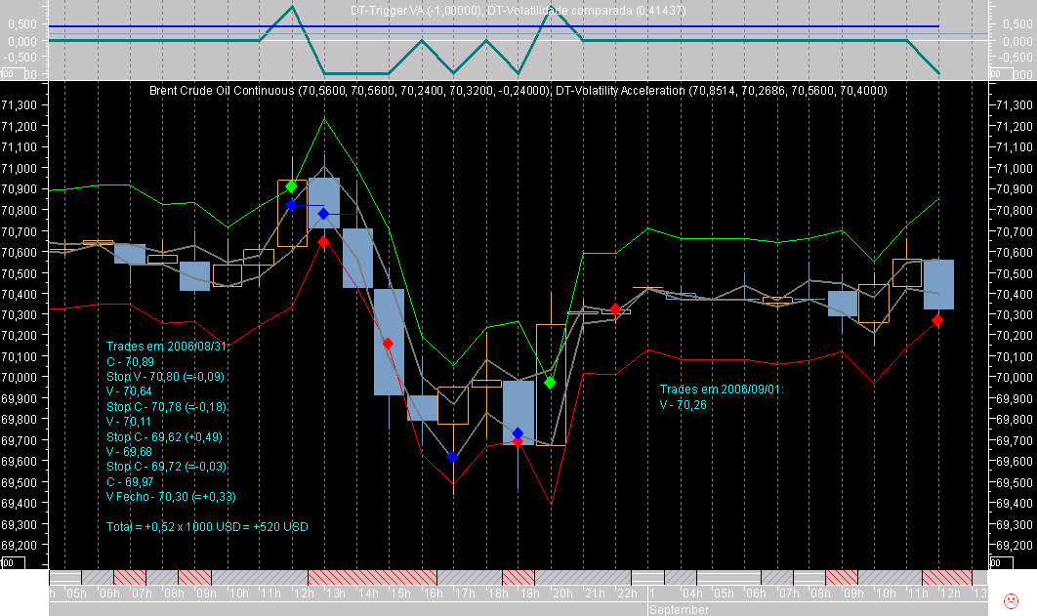Image resolution: width=1037 pixels, height=616 pixels.
Task: Select 'Stop C - 69,62 (+0,49)' annotation
Action: [164, 437]
